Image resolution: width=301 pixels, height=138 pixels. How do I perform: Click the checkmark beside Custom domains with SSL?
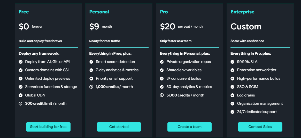click(x=21, y=70)
